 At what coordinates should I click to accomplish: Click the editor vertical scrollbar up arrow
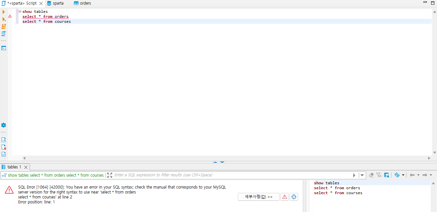pos(434,11)
